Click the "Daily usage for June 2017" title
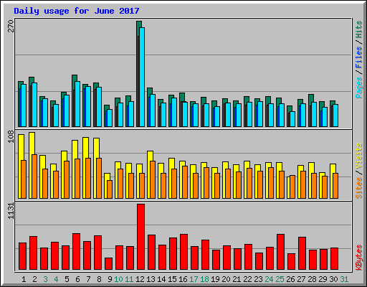This screenshot has width=367, height=287. tap(77, 11)
